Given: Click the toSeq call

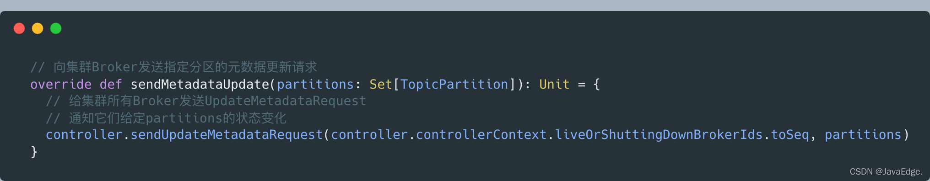Looking at the screenshot, I should point(790,135).
